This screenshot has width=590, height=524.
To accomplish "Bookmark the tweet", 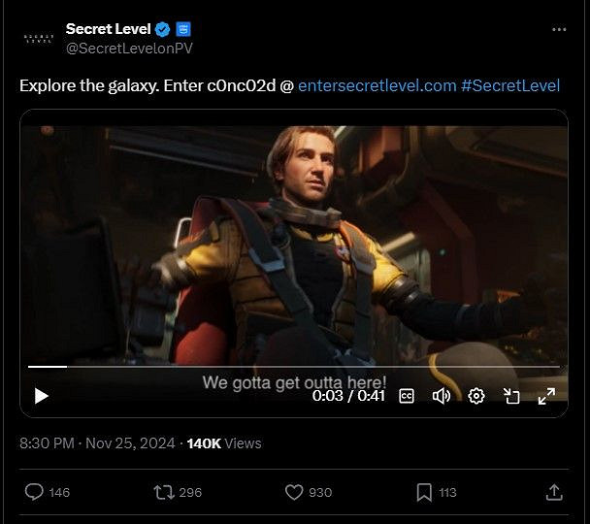I will click(x=424, y=492).
